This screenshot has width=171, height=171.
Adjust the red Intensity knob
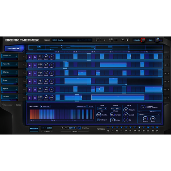(x=143, y=40)
